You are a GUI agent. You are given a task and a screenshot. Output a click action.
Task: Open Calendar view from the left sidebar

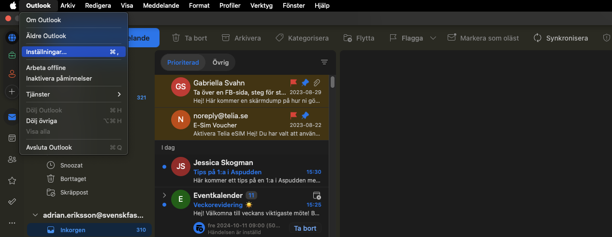pyautogui.click(x=12, y=138)
